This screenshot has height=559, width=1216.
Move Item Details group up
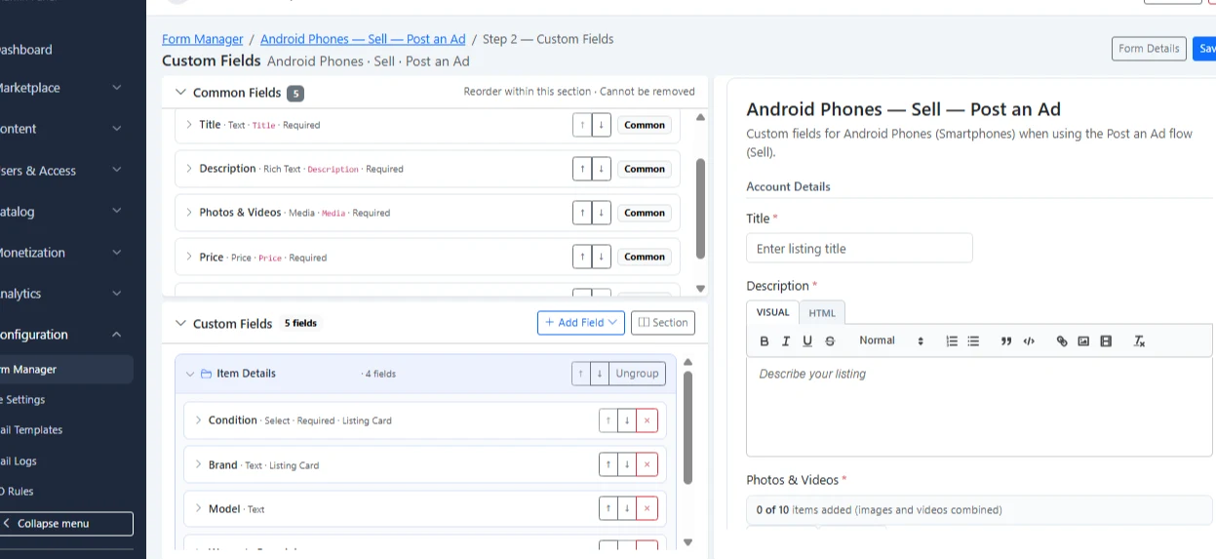[581, 373]
